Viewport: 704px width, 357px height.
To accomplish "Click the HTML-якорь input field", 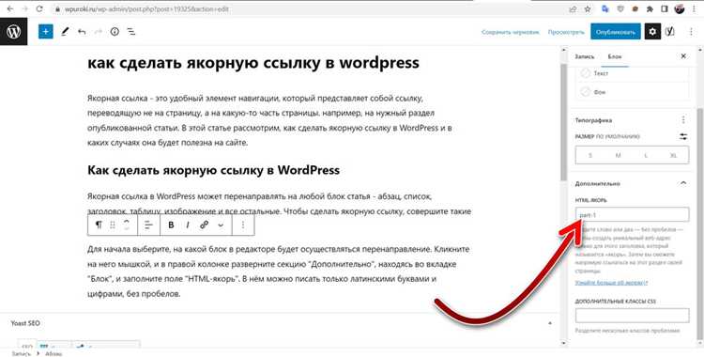I will [632, 214].
